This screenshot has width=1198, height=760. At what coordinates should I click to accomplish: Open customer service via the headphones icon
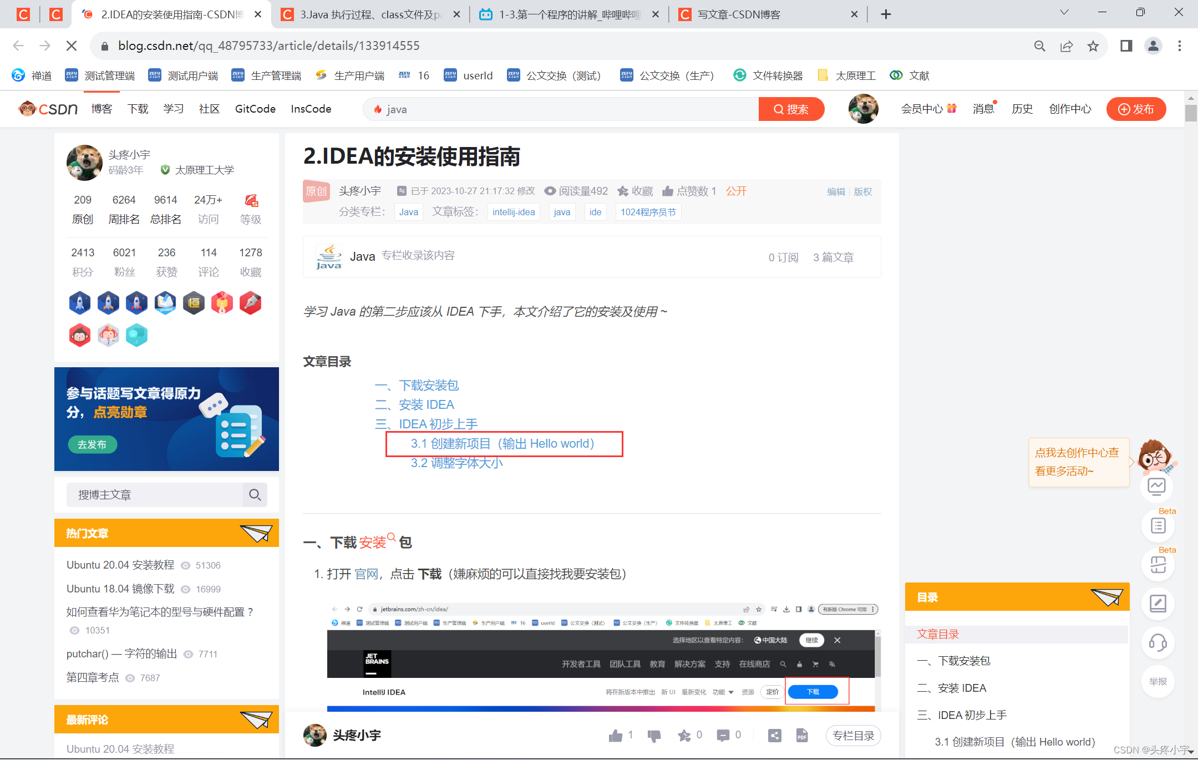point(1158,643)
